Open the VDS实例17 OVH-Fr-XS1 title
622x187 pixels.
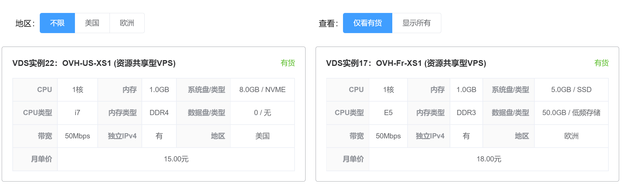[406, 63]
